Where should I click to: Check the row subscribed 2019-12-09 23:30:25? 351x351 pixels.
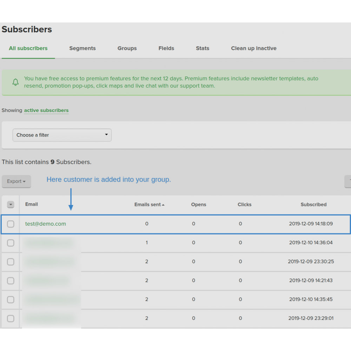point(11,262)
